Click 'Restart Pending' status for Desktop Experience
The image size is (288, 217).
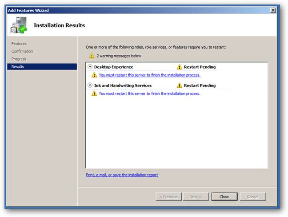coord(200,67)
